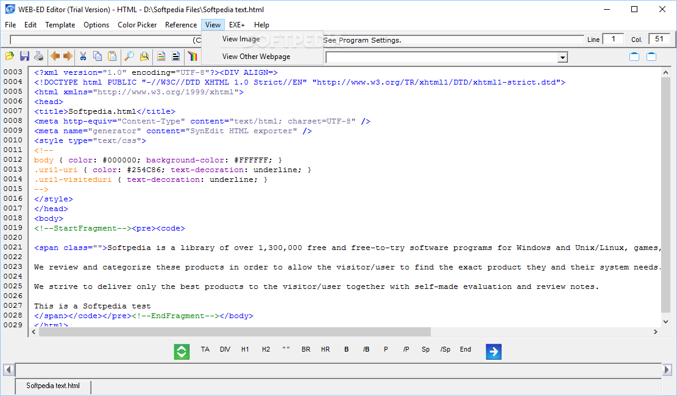Insert BR line break tag

[x=306, y=349]
